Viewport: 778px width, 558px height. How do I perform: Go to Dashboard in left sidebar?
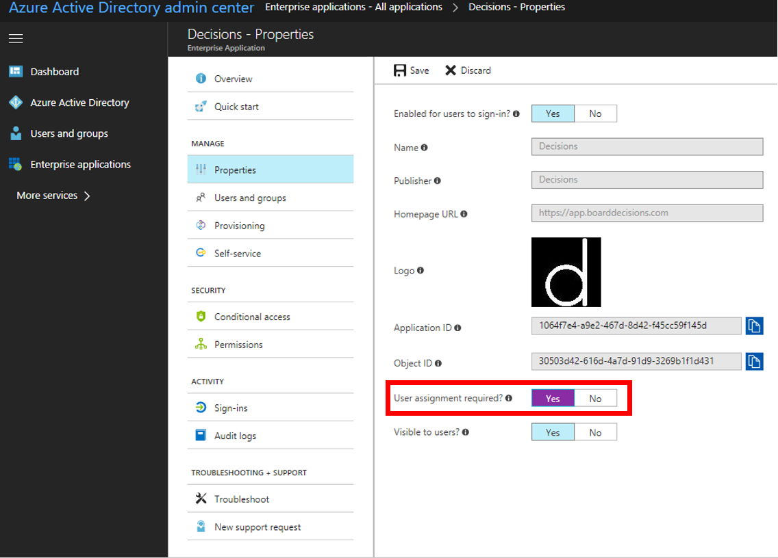pyautogui.click(x=55, y=71)
